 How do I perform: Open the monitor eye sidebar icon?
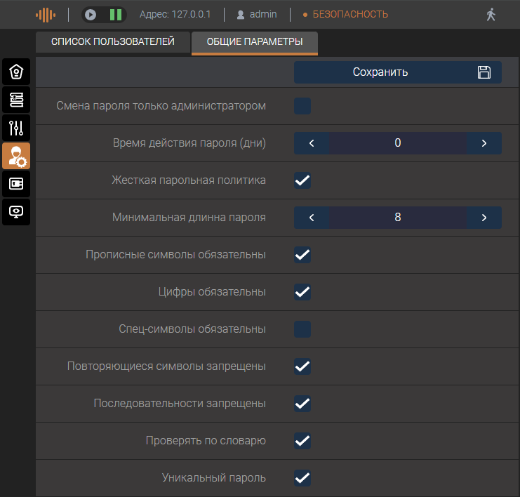tap(16, 211)
